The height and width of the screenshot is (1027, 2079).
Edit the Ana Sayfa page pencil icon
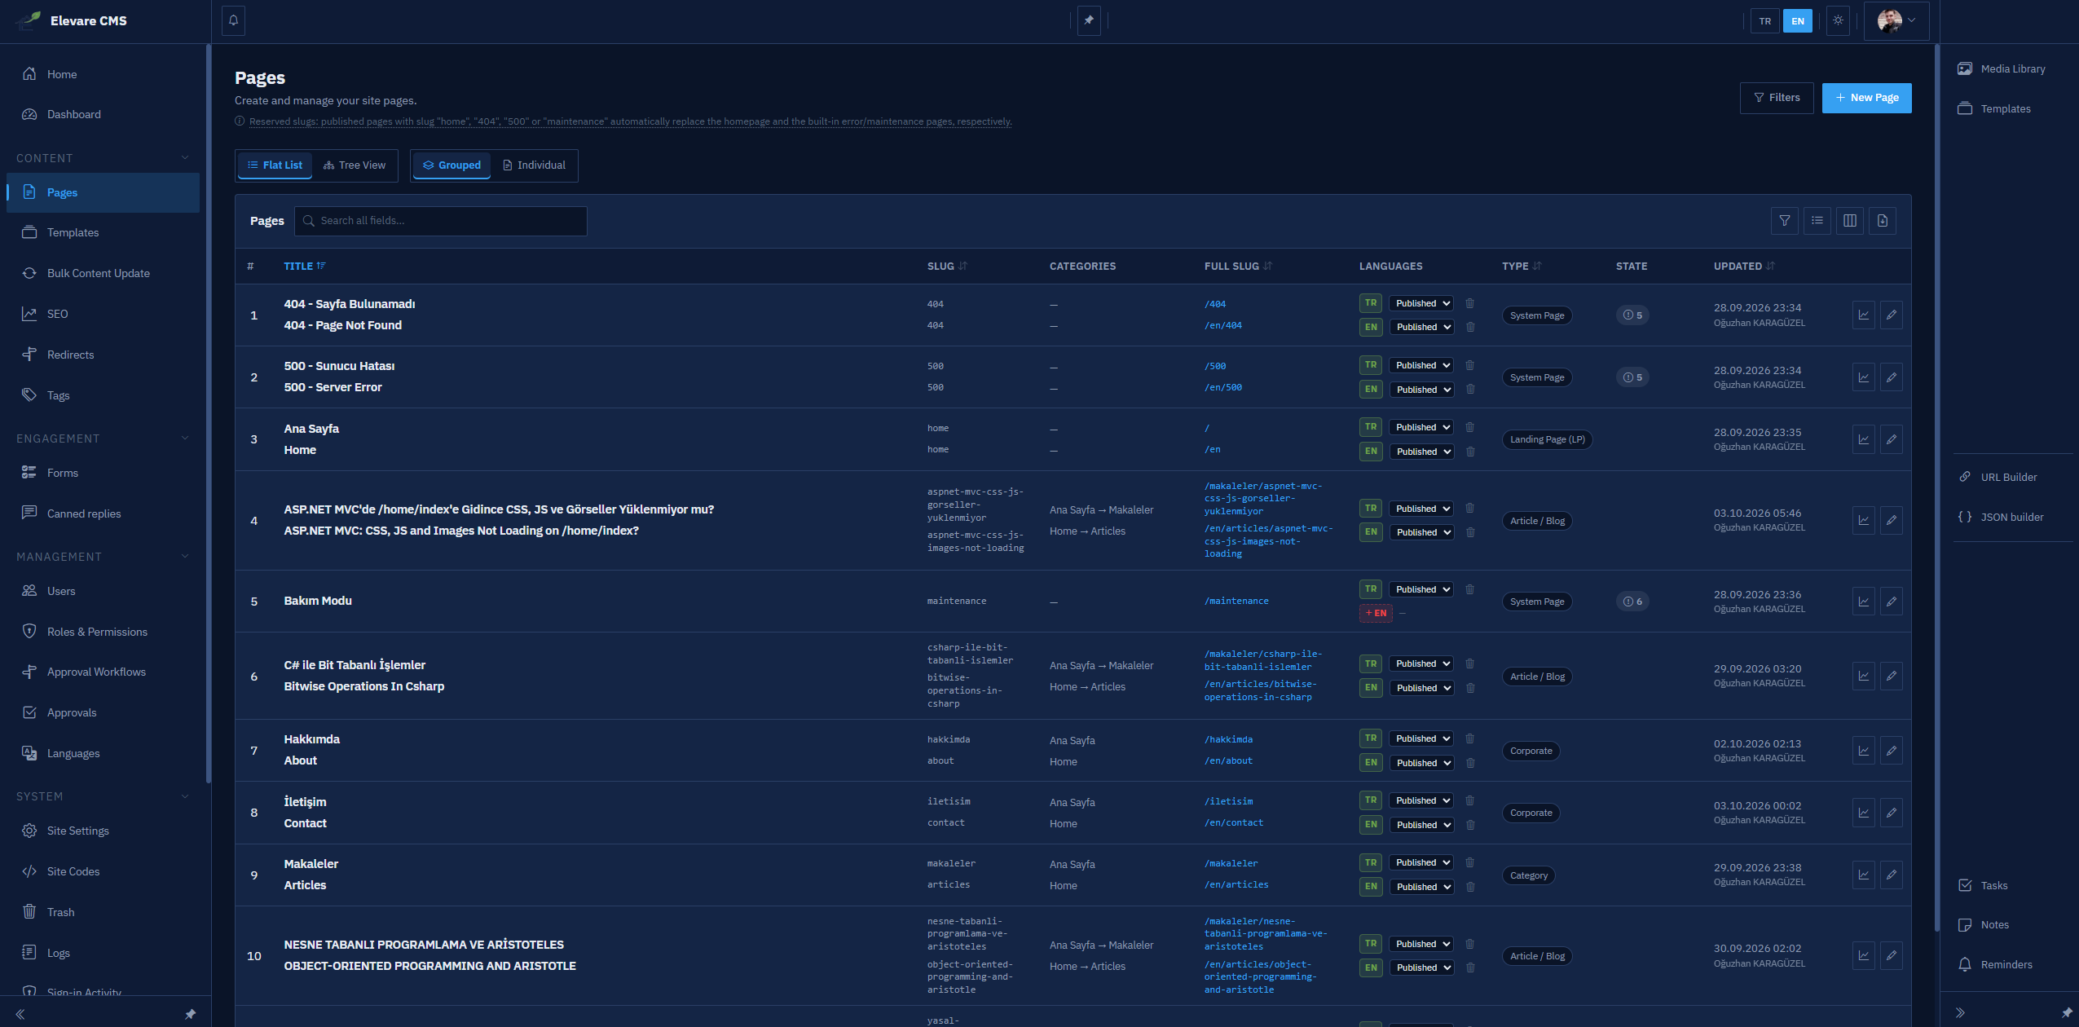(x=1892, y=439)
